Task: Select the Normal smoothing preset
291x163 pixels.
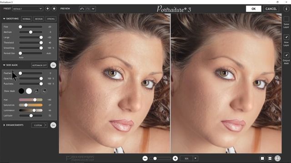Action: click(x=26, y=19)
